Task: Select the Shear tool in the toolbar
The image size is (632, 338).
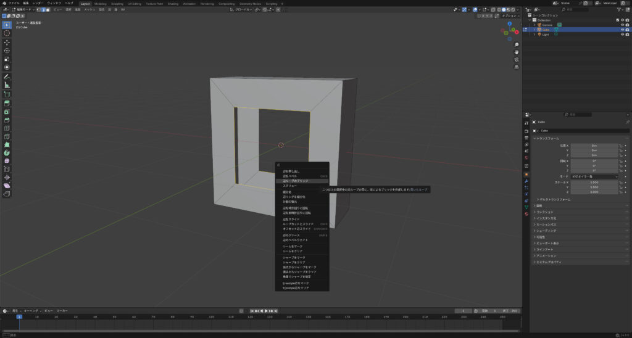Action: point(7,185)
